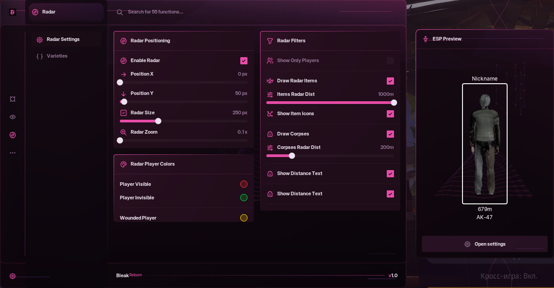The image size is (554, 288).
Task: Switch to the Varieties tab
Action: point(57,56)
